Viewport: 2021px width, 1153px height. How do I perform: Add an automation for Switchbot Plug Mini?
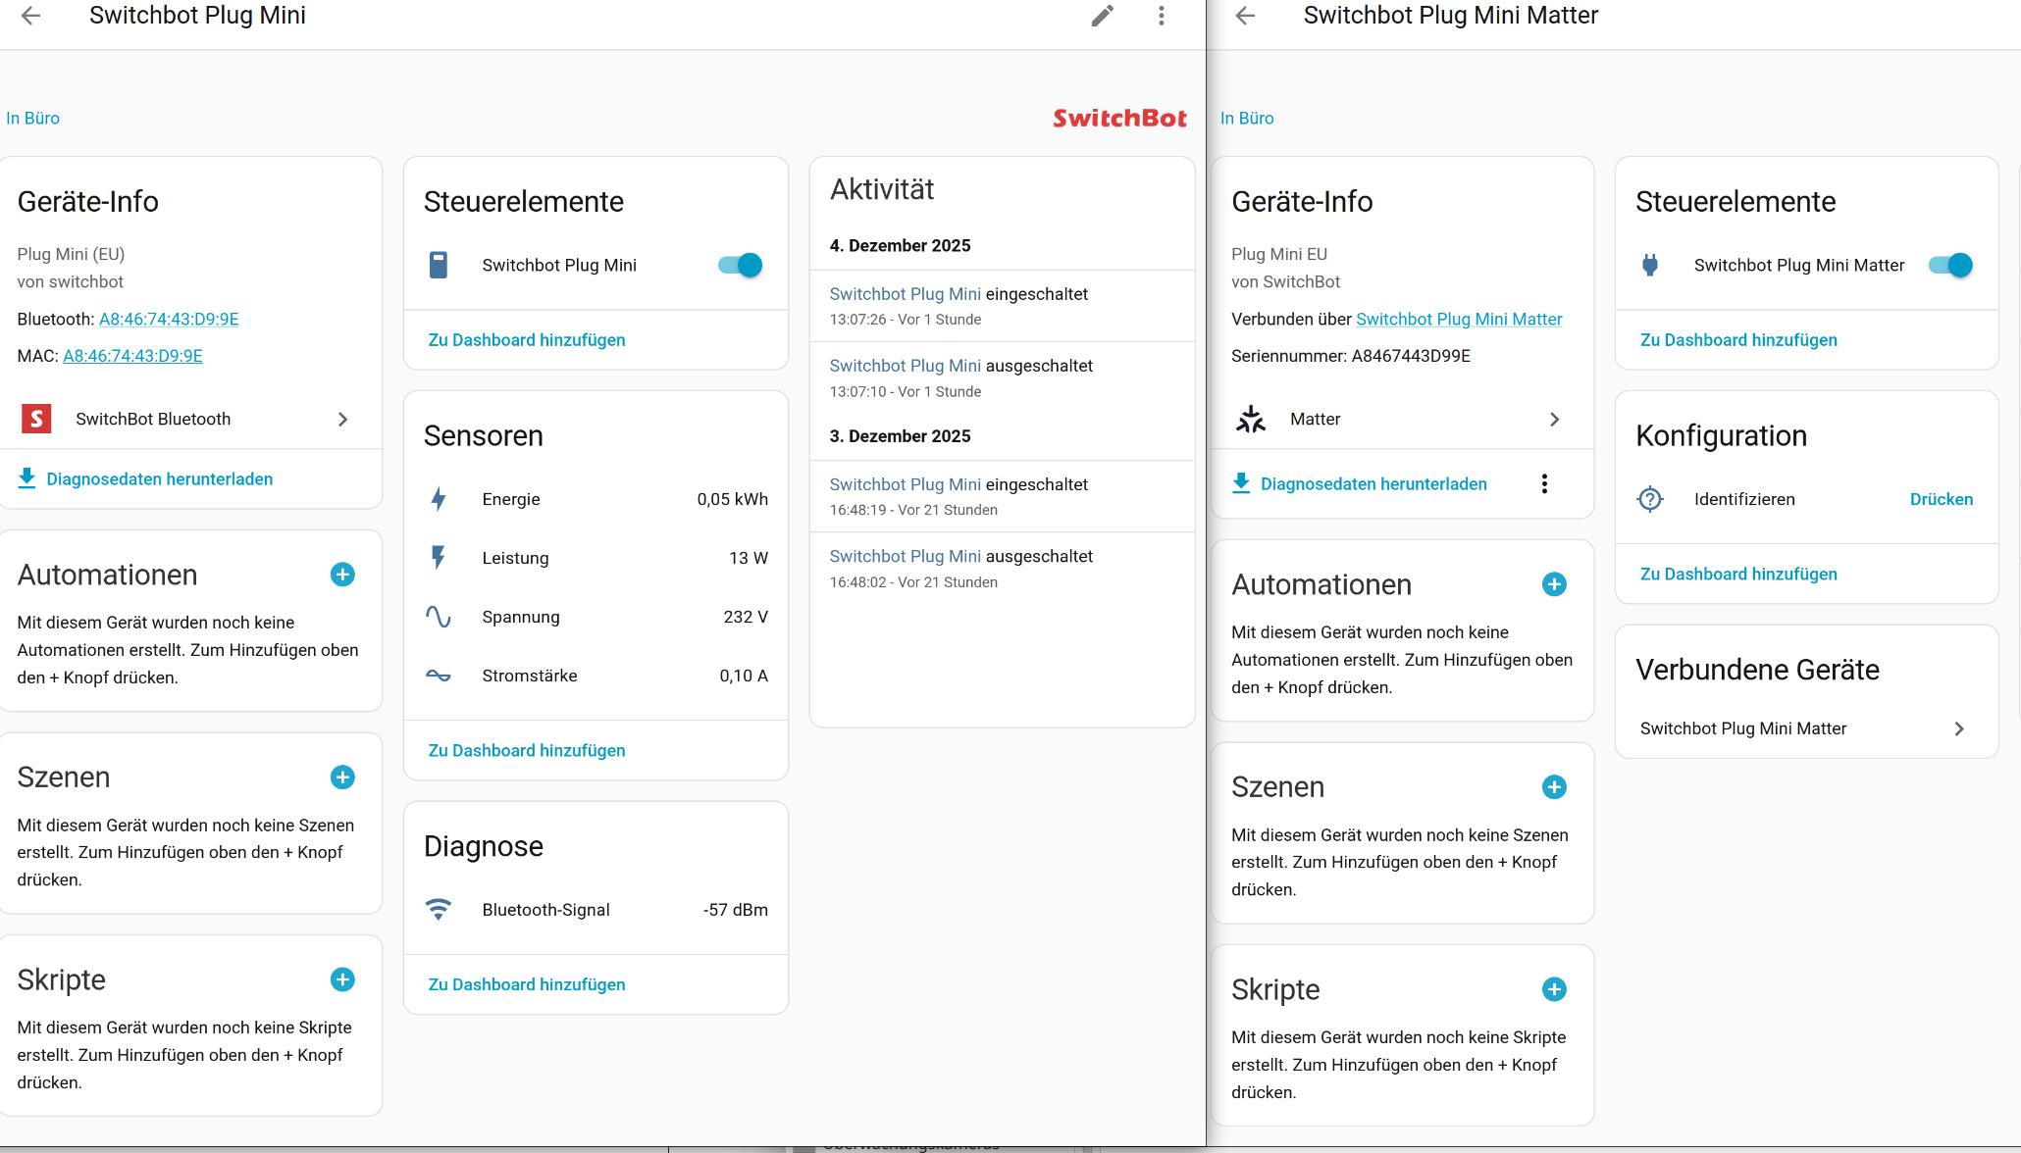coord(342,575)
